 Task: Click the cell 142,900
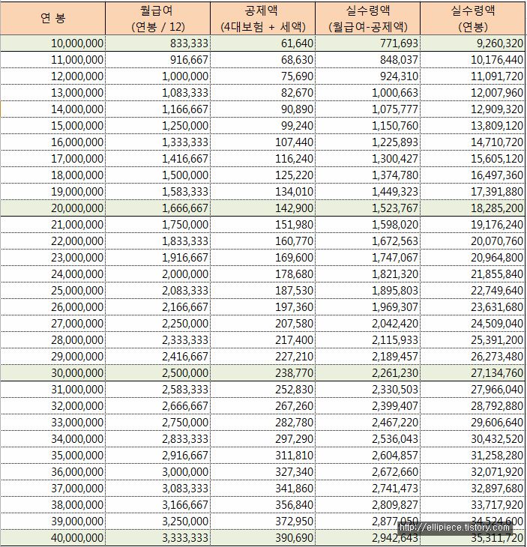coord(263,208)
